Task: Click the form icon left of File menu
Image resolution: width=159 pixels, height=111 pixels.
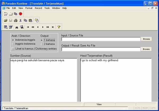Action: coord(4,8)
